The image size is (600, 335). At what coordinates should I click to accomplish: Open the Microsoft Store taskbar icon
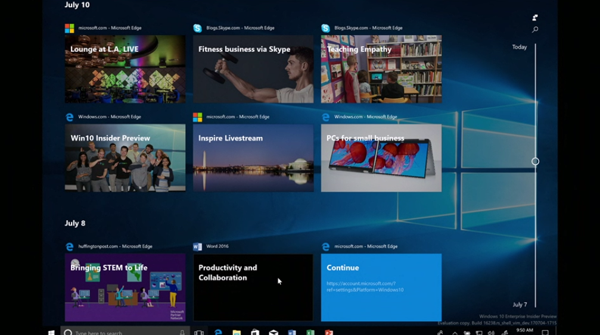pyautogui.click(x=255, y=333)
